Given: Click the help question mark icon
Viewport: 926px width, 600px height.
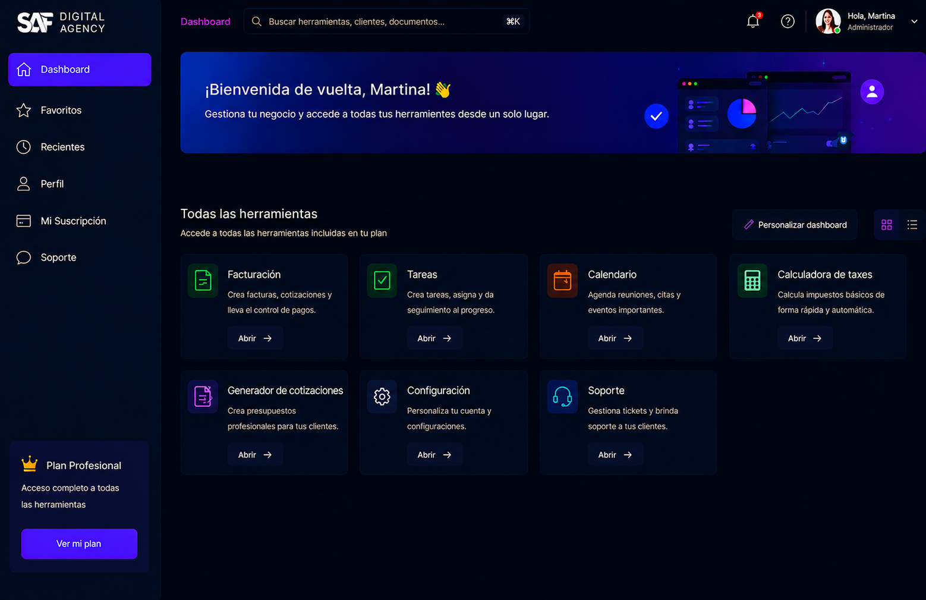Looking at the screenshot, I should tap(788, 21).
